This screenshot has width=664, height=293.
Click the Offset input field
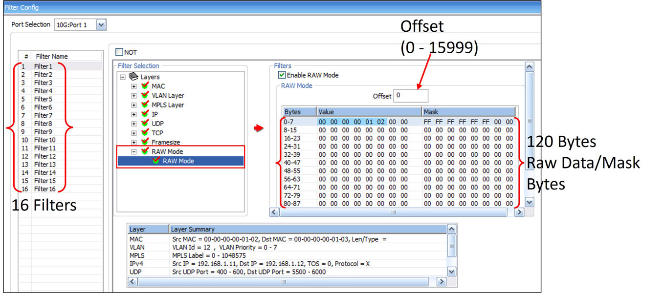click(x=411, y=96)
